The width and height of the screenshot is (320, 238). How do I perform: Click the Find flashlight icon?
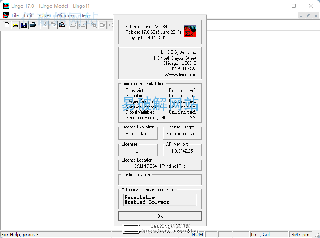[x=94, y=25]
